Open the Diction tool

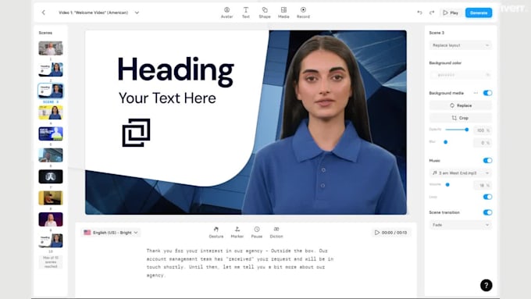(x=276, y=233)
